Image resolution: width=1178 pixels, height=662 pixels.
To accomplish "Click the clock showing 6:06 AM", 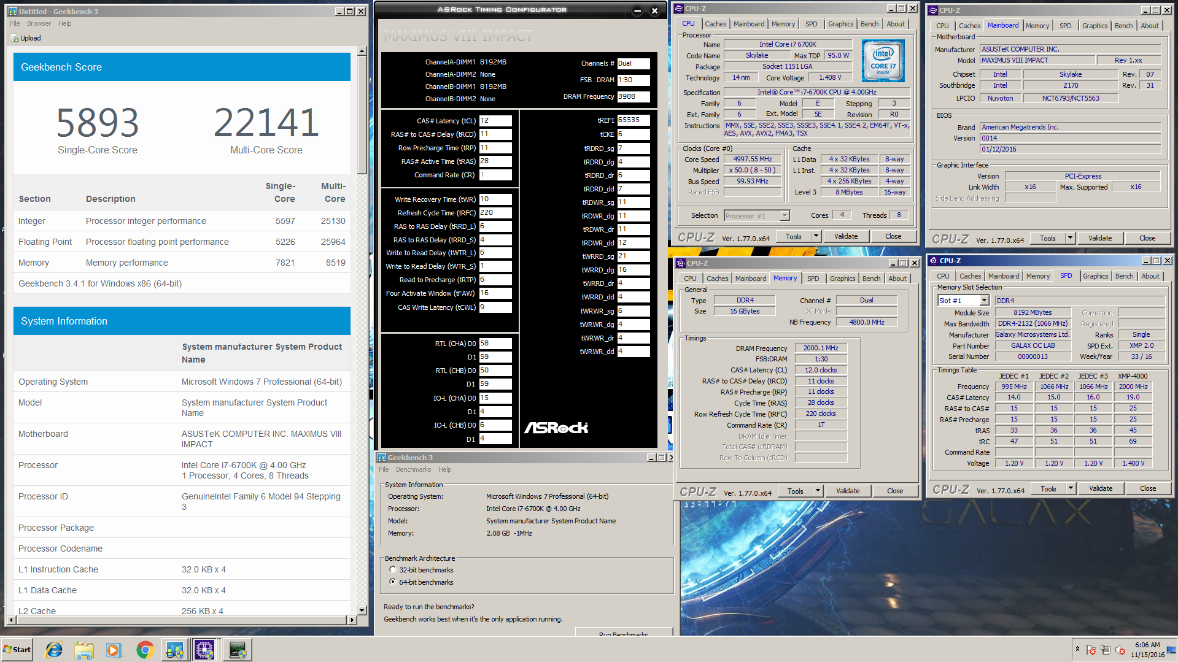I will 1147,650.
